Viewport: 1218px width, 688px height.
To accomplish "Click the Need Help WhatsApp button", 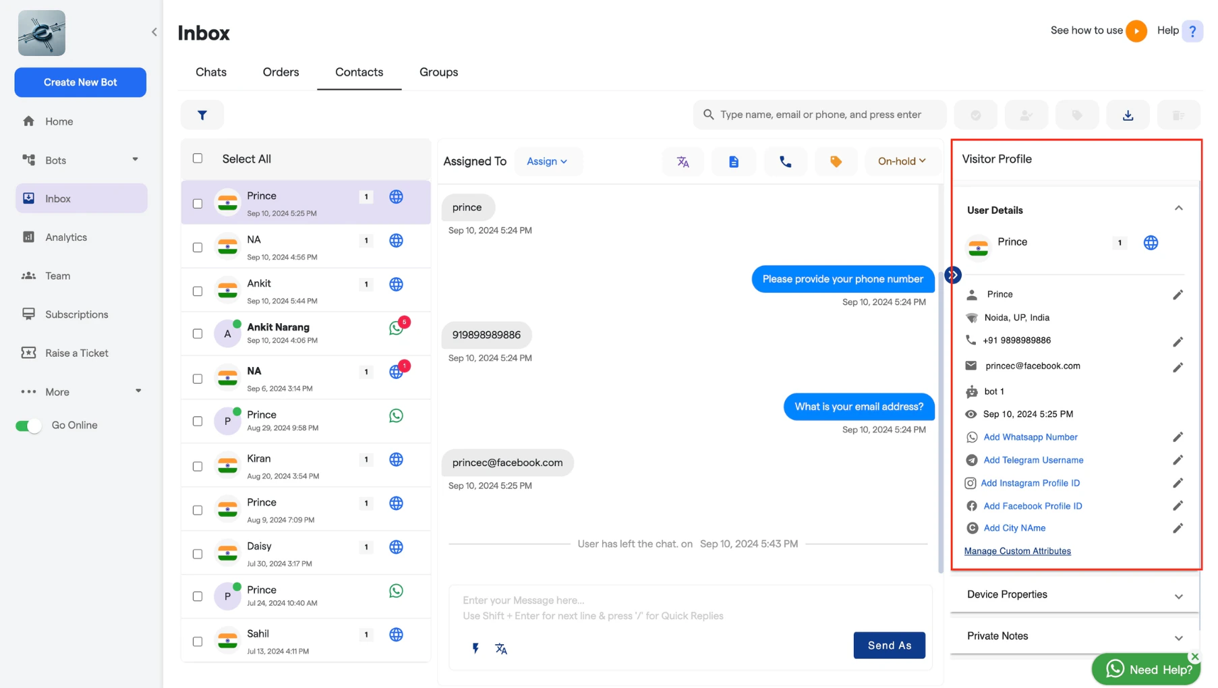I will pyautogui.click(x=1145, y=669).
